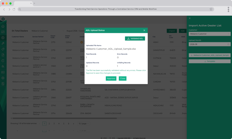
Task: Open the Webanix Customer filter dropdown
Action: [48, 31]
